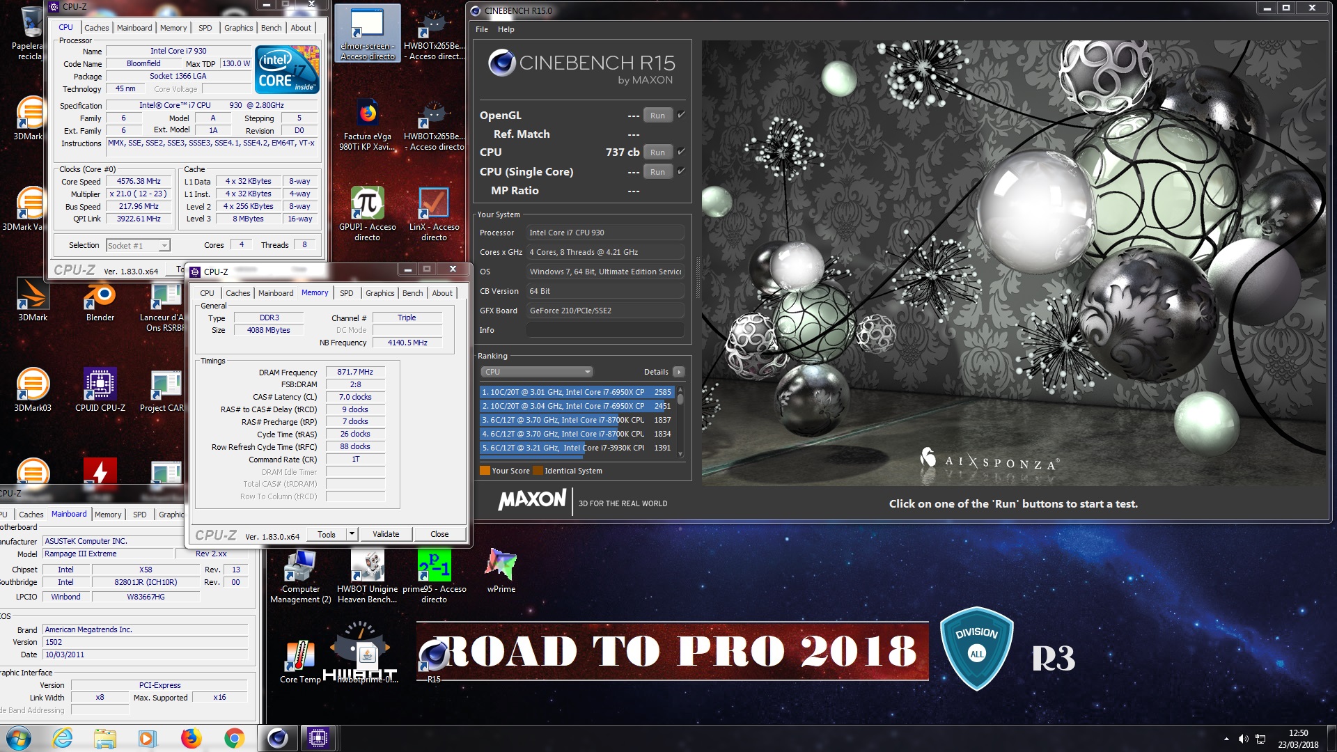Open the Ranking CPU dropdown
Image resolution: width=1337 pixels, height=752 pixels.
(537, 372)
